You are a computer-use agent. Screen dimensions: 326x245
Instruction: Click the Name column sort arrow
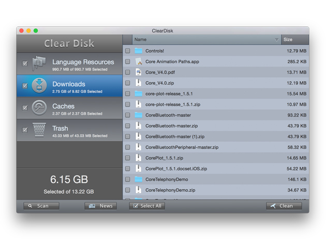click(x=276, y=40)
